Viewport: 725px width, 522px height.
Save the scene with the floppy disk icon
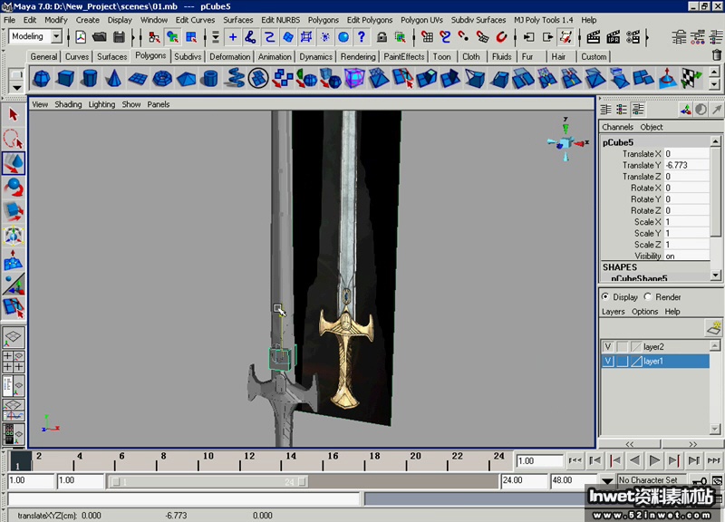pyautogui.click(x=119, y=37)
